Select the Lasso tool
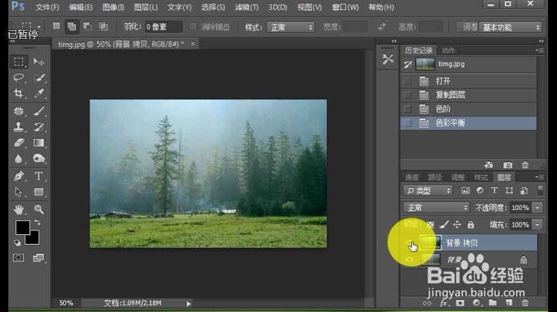Image resolution: width=557 pixels, height=312 pixels. (x=19, y=77)
